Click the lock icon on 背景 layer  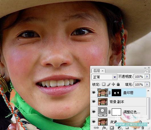point(140,122)
